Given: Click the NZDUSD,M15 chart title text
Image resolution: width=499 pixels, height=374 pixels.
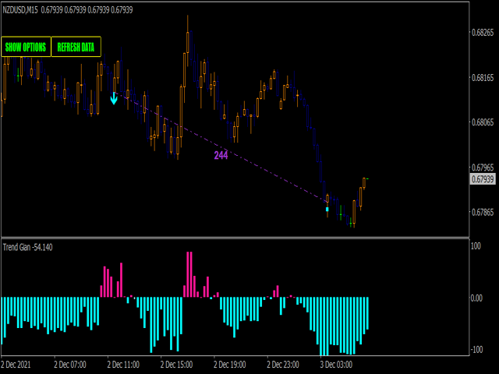Looking at the screenshot, I should tap(20, 10).
